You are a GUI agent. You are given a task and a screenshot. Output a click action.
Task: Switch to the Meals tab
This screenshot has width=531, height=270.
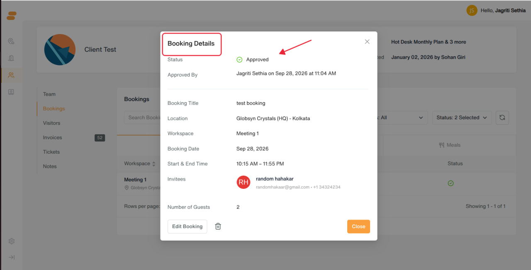coord(450,145)
